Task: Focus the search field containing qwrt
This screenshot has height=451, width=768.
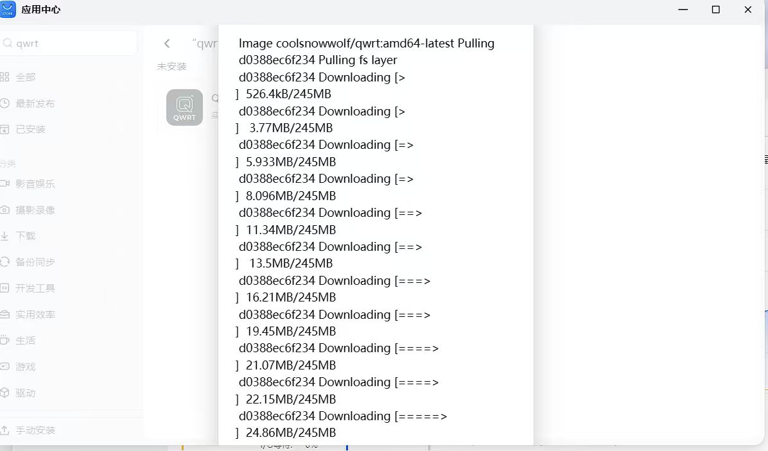Action: click(69, 43)
